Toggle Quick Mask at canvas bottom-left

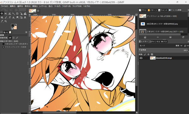pyautogui.click(x=30, y=112)
